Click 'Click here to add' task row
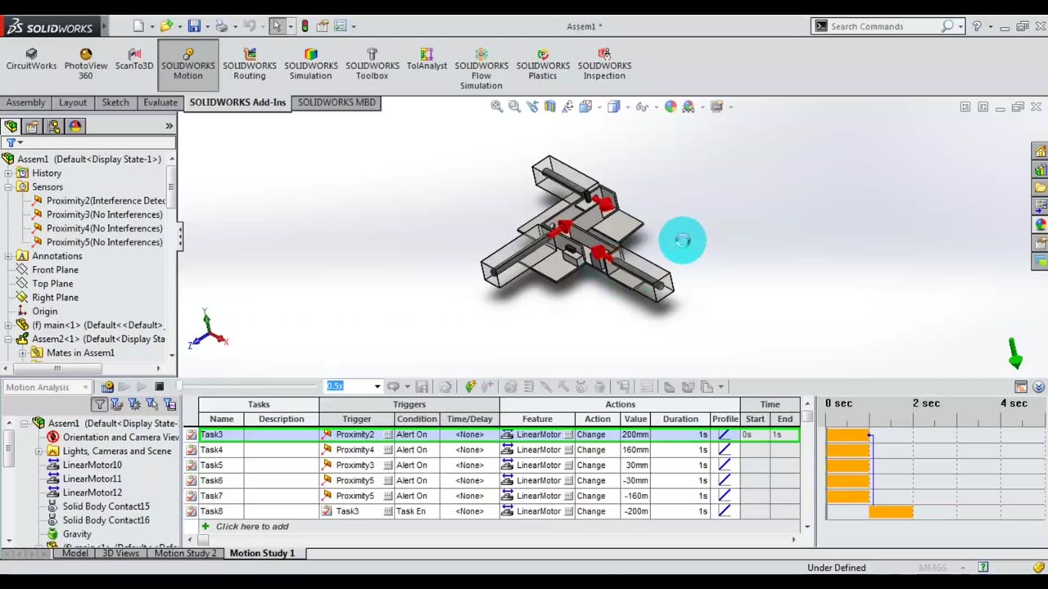The height and width of the screenshot is (589, 1048). pos(252,527)
